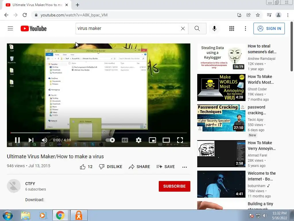Screen dimensions: 294x221
Task: Click the SHARE button
Action: click(139, 167)
